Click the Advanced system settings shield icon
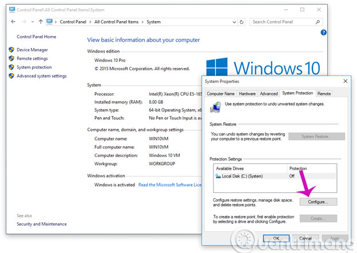The height and width of the screenshot is (253, 357). [11, 76]
